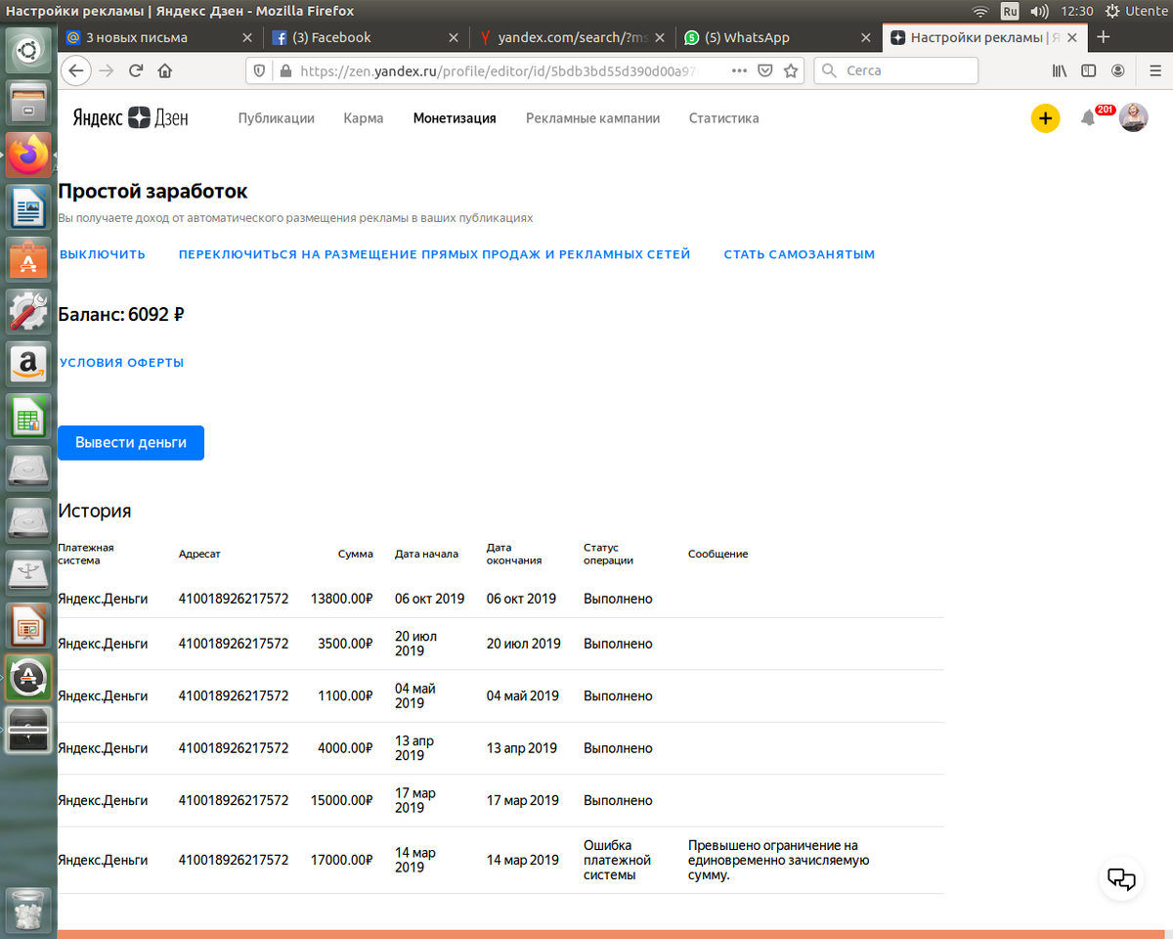The width and height of the screenshot is (1173, 939).
Task: Click the Cerca search box
Action: point(896,70)
